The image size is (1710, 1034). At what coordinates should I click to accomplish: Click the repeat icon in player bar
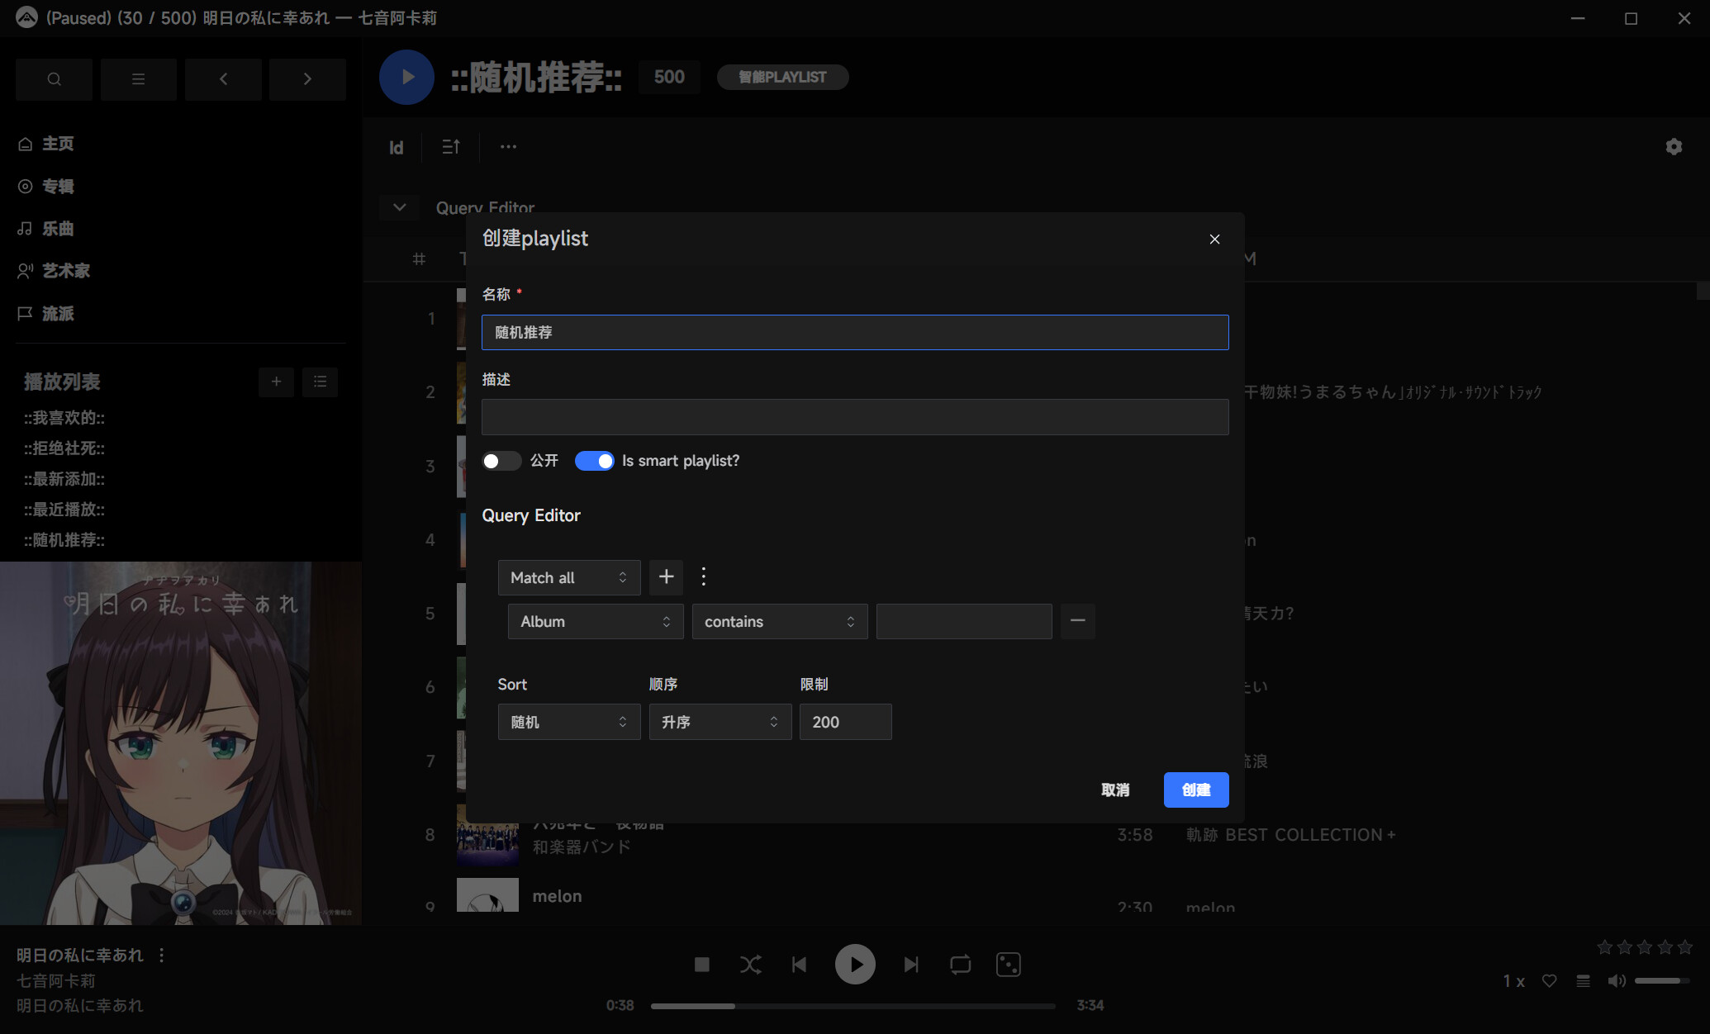pyautogui.click(x=960, y=965)
